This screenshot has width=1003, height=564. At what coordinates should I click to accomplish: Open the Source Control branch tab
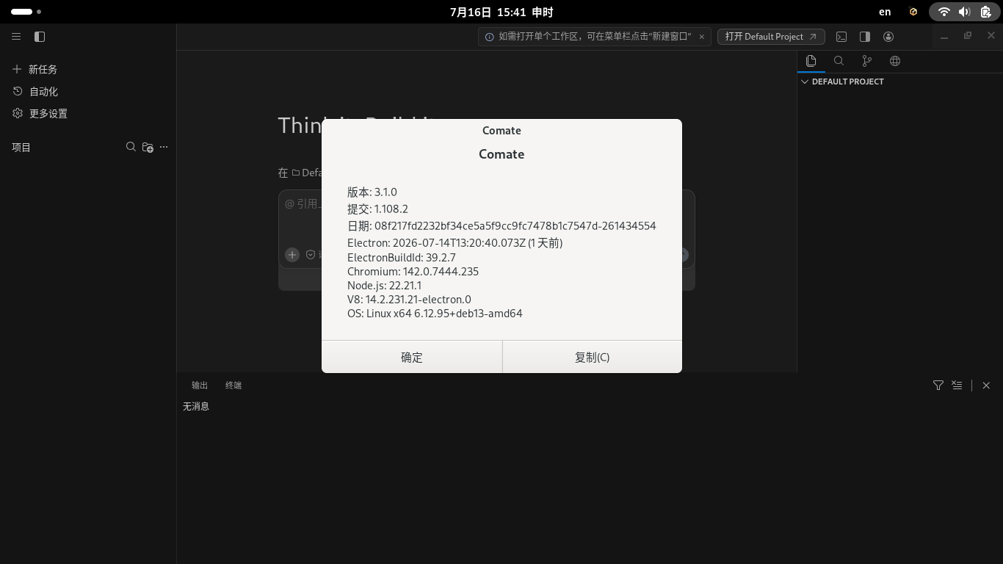point(866,61)
